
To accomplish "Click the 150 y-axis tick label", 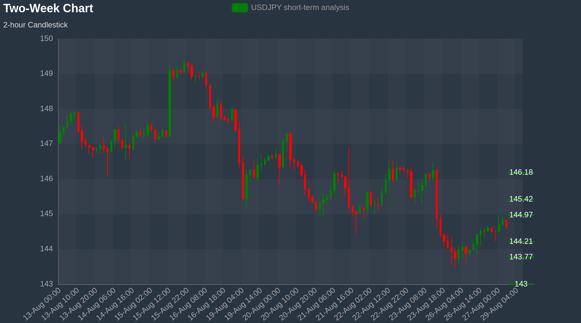I will click(x=46, y=39).
